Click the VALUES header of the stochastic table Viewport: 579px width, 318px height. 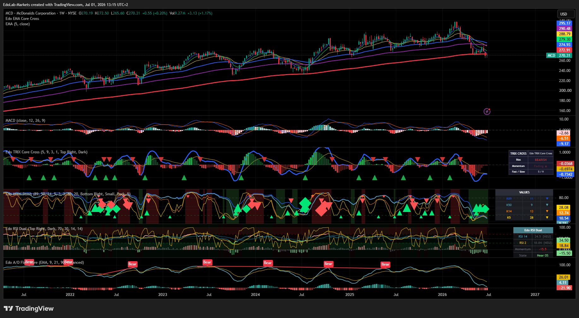(x=524, y=192)
